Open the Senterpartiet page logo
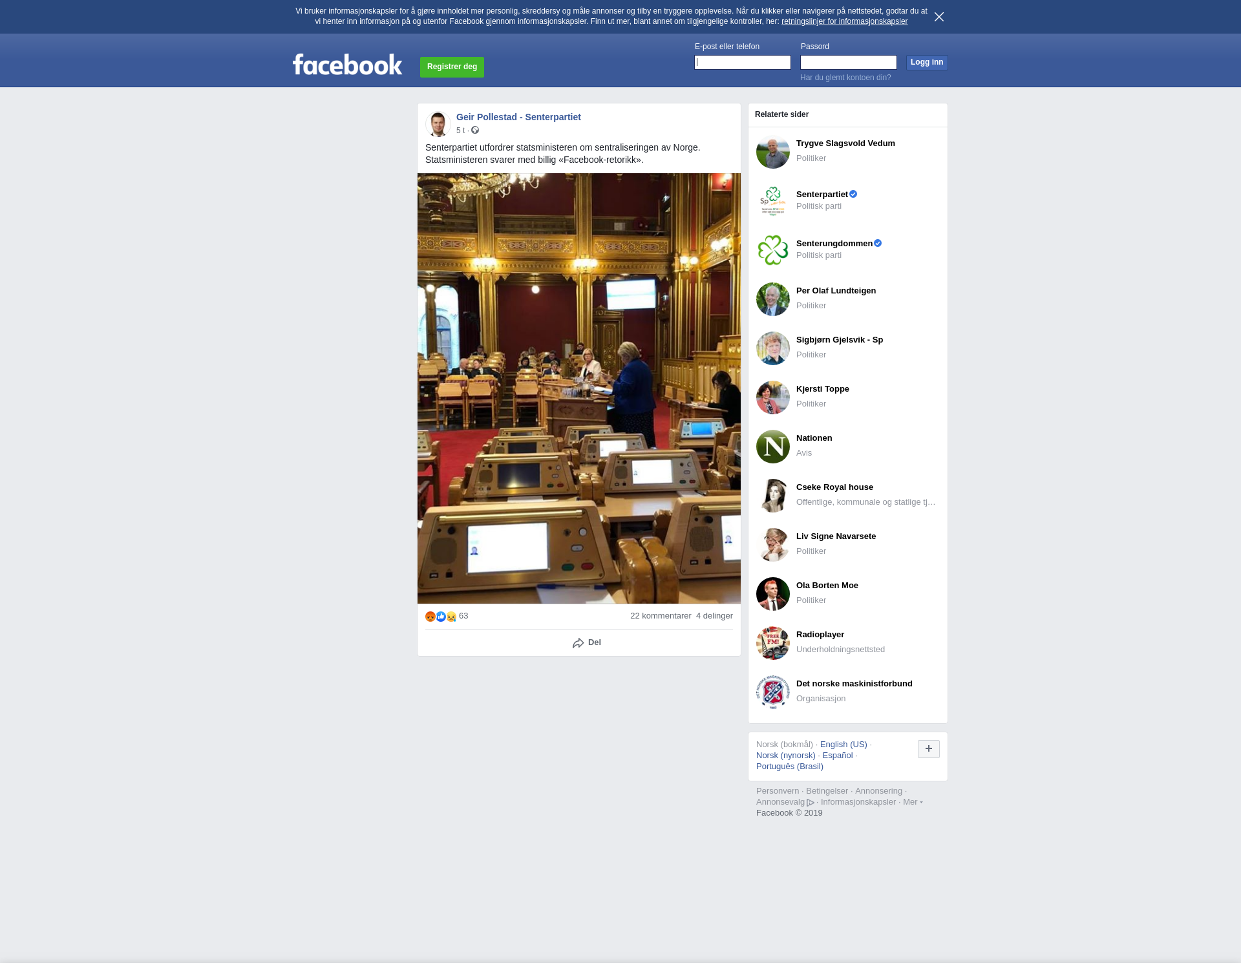 pos(773,201)
